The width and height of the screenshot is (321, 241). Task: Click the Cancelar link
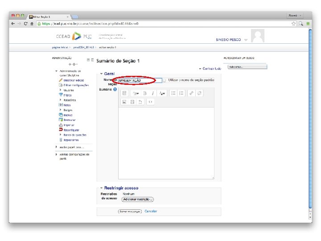pyautogui.click(x=151, y=211)
